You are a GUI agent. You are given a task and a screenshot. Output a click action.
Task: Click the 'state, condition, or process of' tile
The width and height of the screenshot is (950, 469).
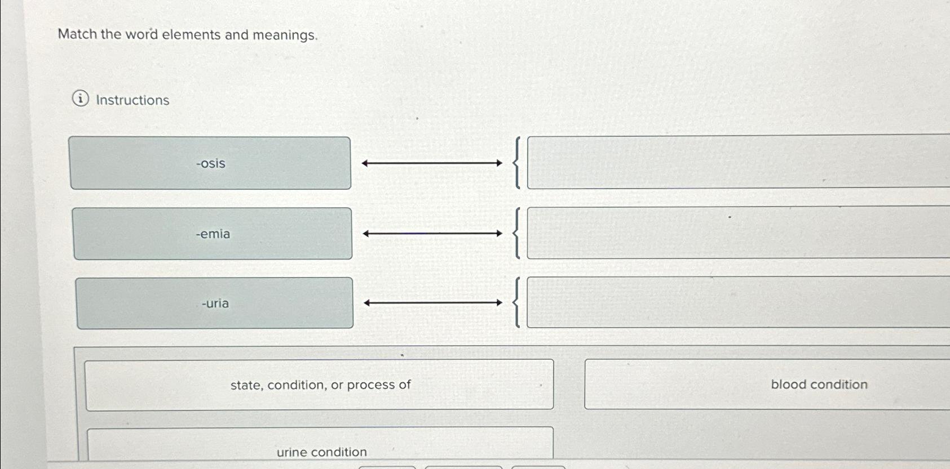(320, 385)
